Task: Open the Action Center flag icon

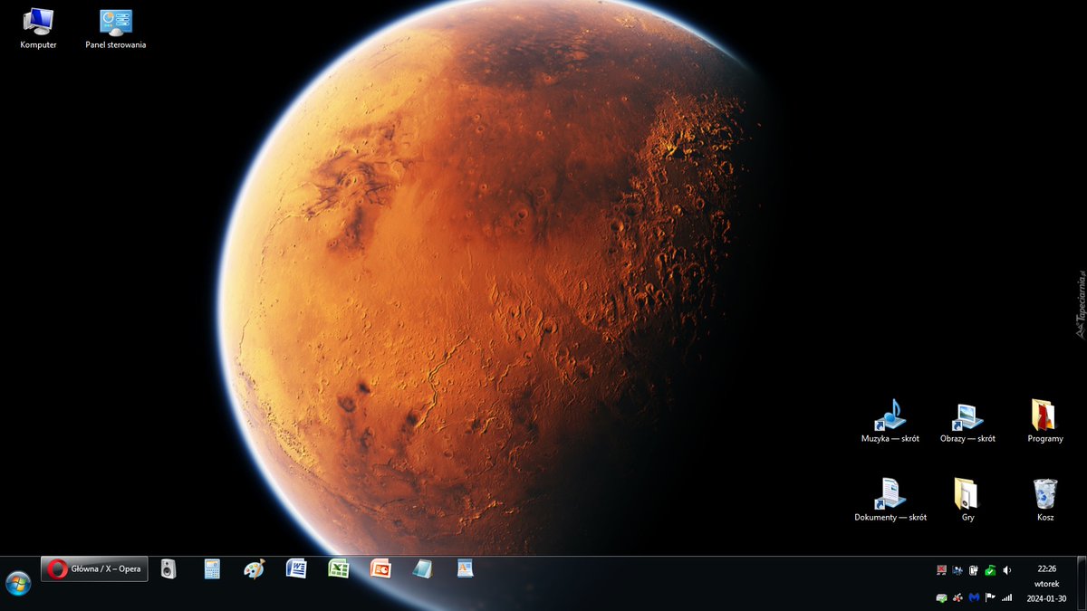Action: tap(990, 597)
